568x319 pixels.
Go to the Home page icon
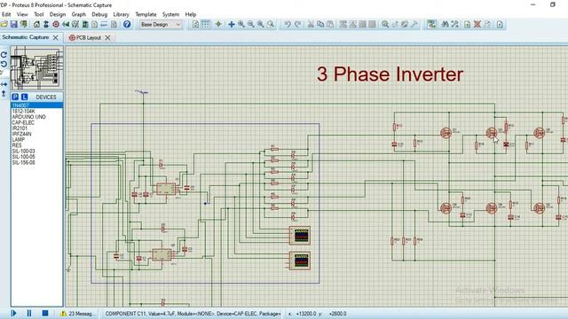pyautogui.click(x=36, y=24)
